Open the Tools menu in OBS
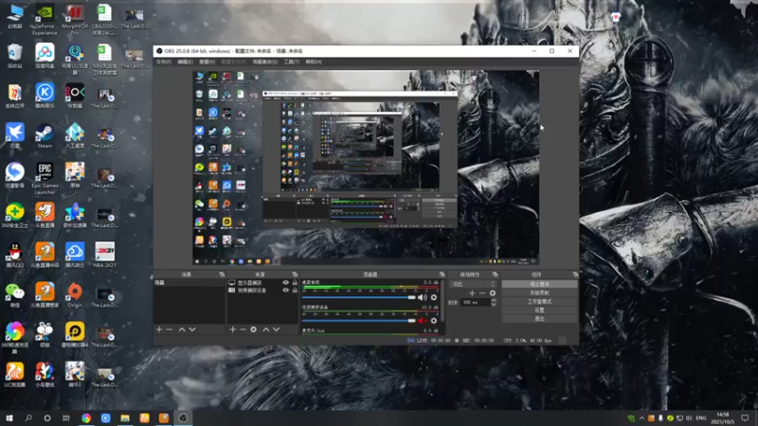This screenshot has height=426, width=758. tap(292, 62)
